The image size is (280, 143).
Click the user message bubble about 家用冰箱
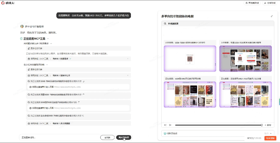tap(94, 16)
